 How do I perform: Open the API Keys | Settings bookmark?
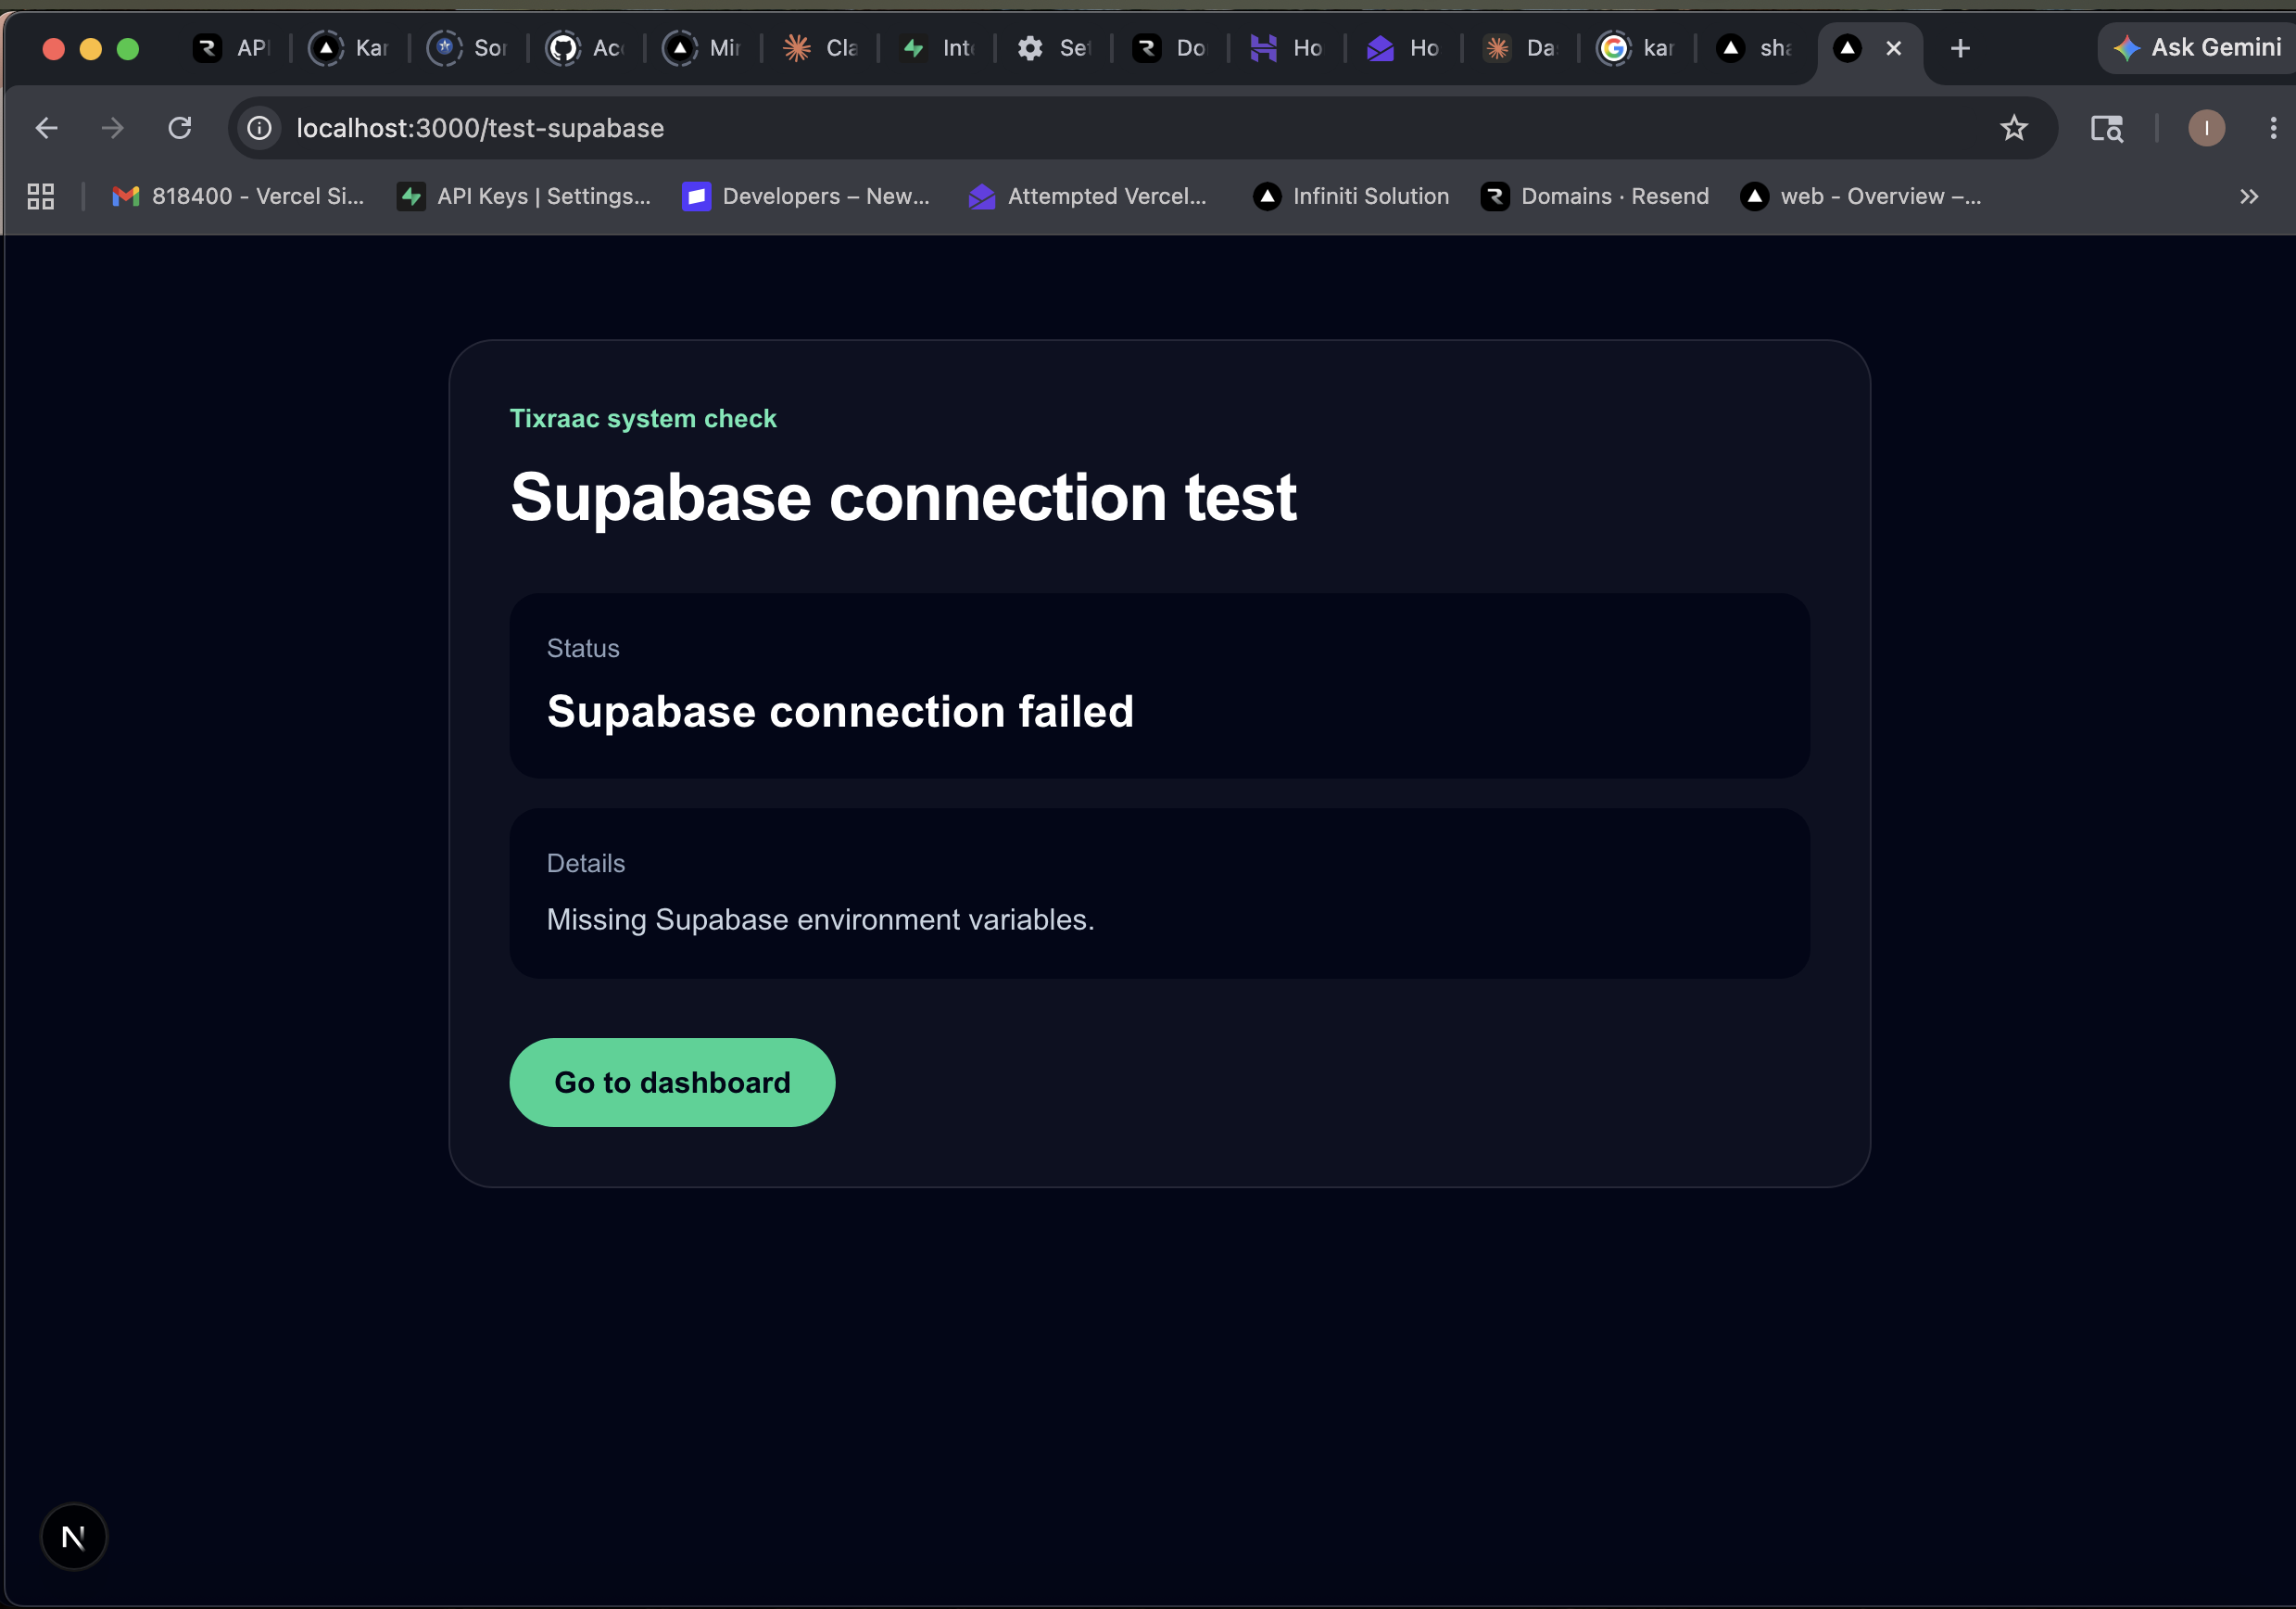coord(524,196)
